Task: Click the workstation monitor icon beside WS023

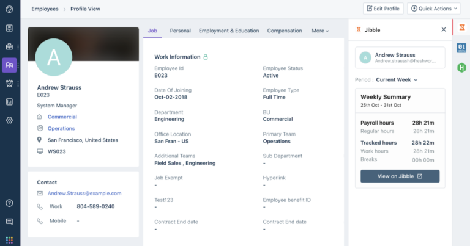Action: [40, 151]
